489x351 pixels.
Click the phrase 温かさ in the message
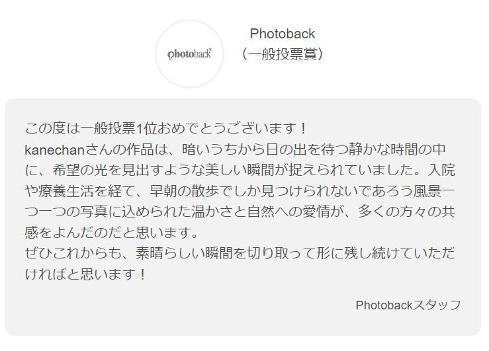click(212, 212)
